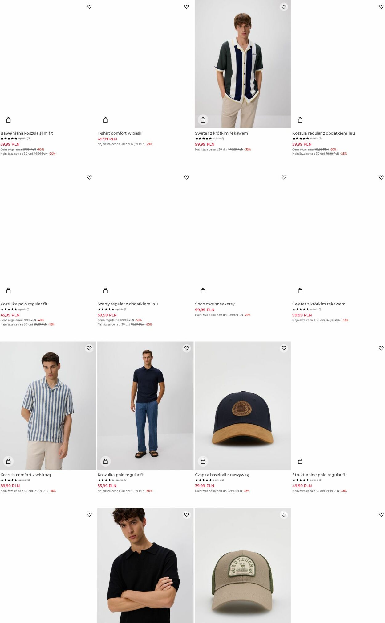This screenshot has width=385, height=623.
Task: Open Koszulka polo regular fit for 45,99 PLN
Action: pos(24,304)
